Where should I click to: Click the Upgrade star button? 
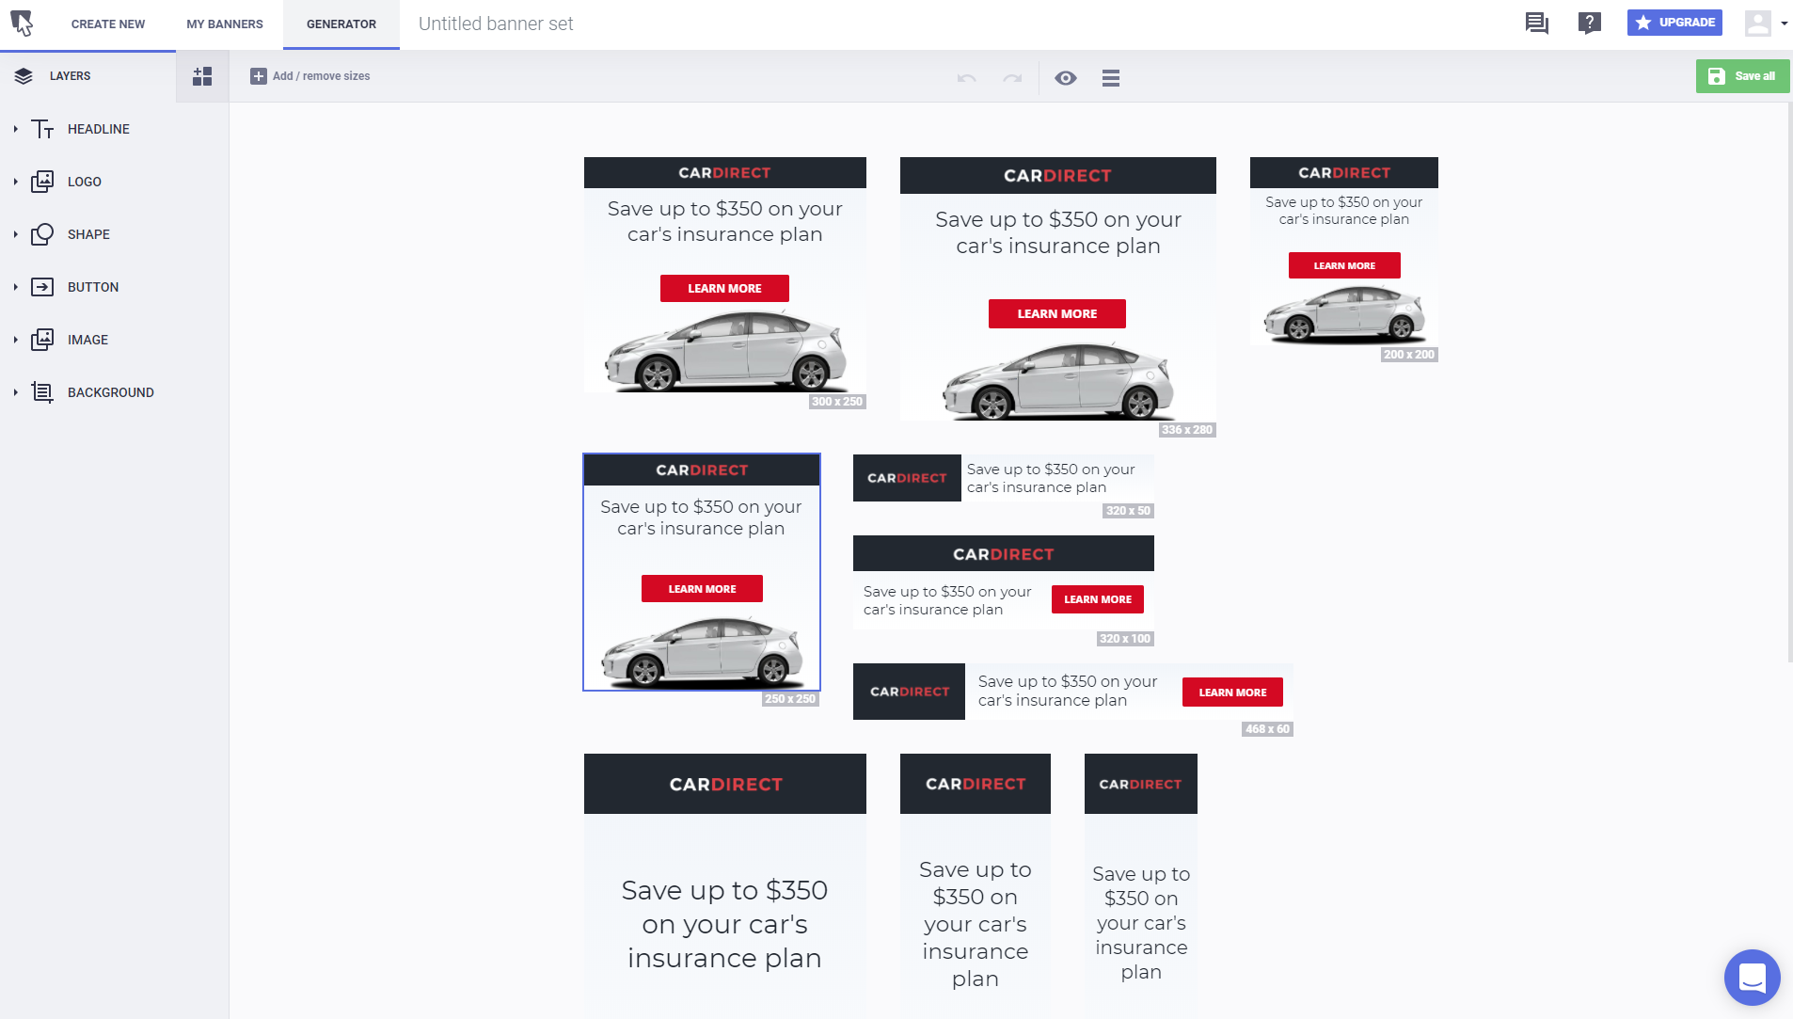(x=1674, y=23)
